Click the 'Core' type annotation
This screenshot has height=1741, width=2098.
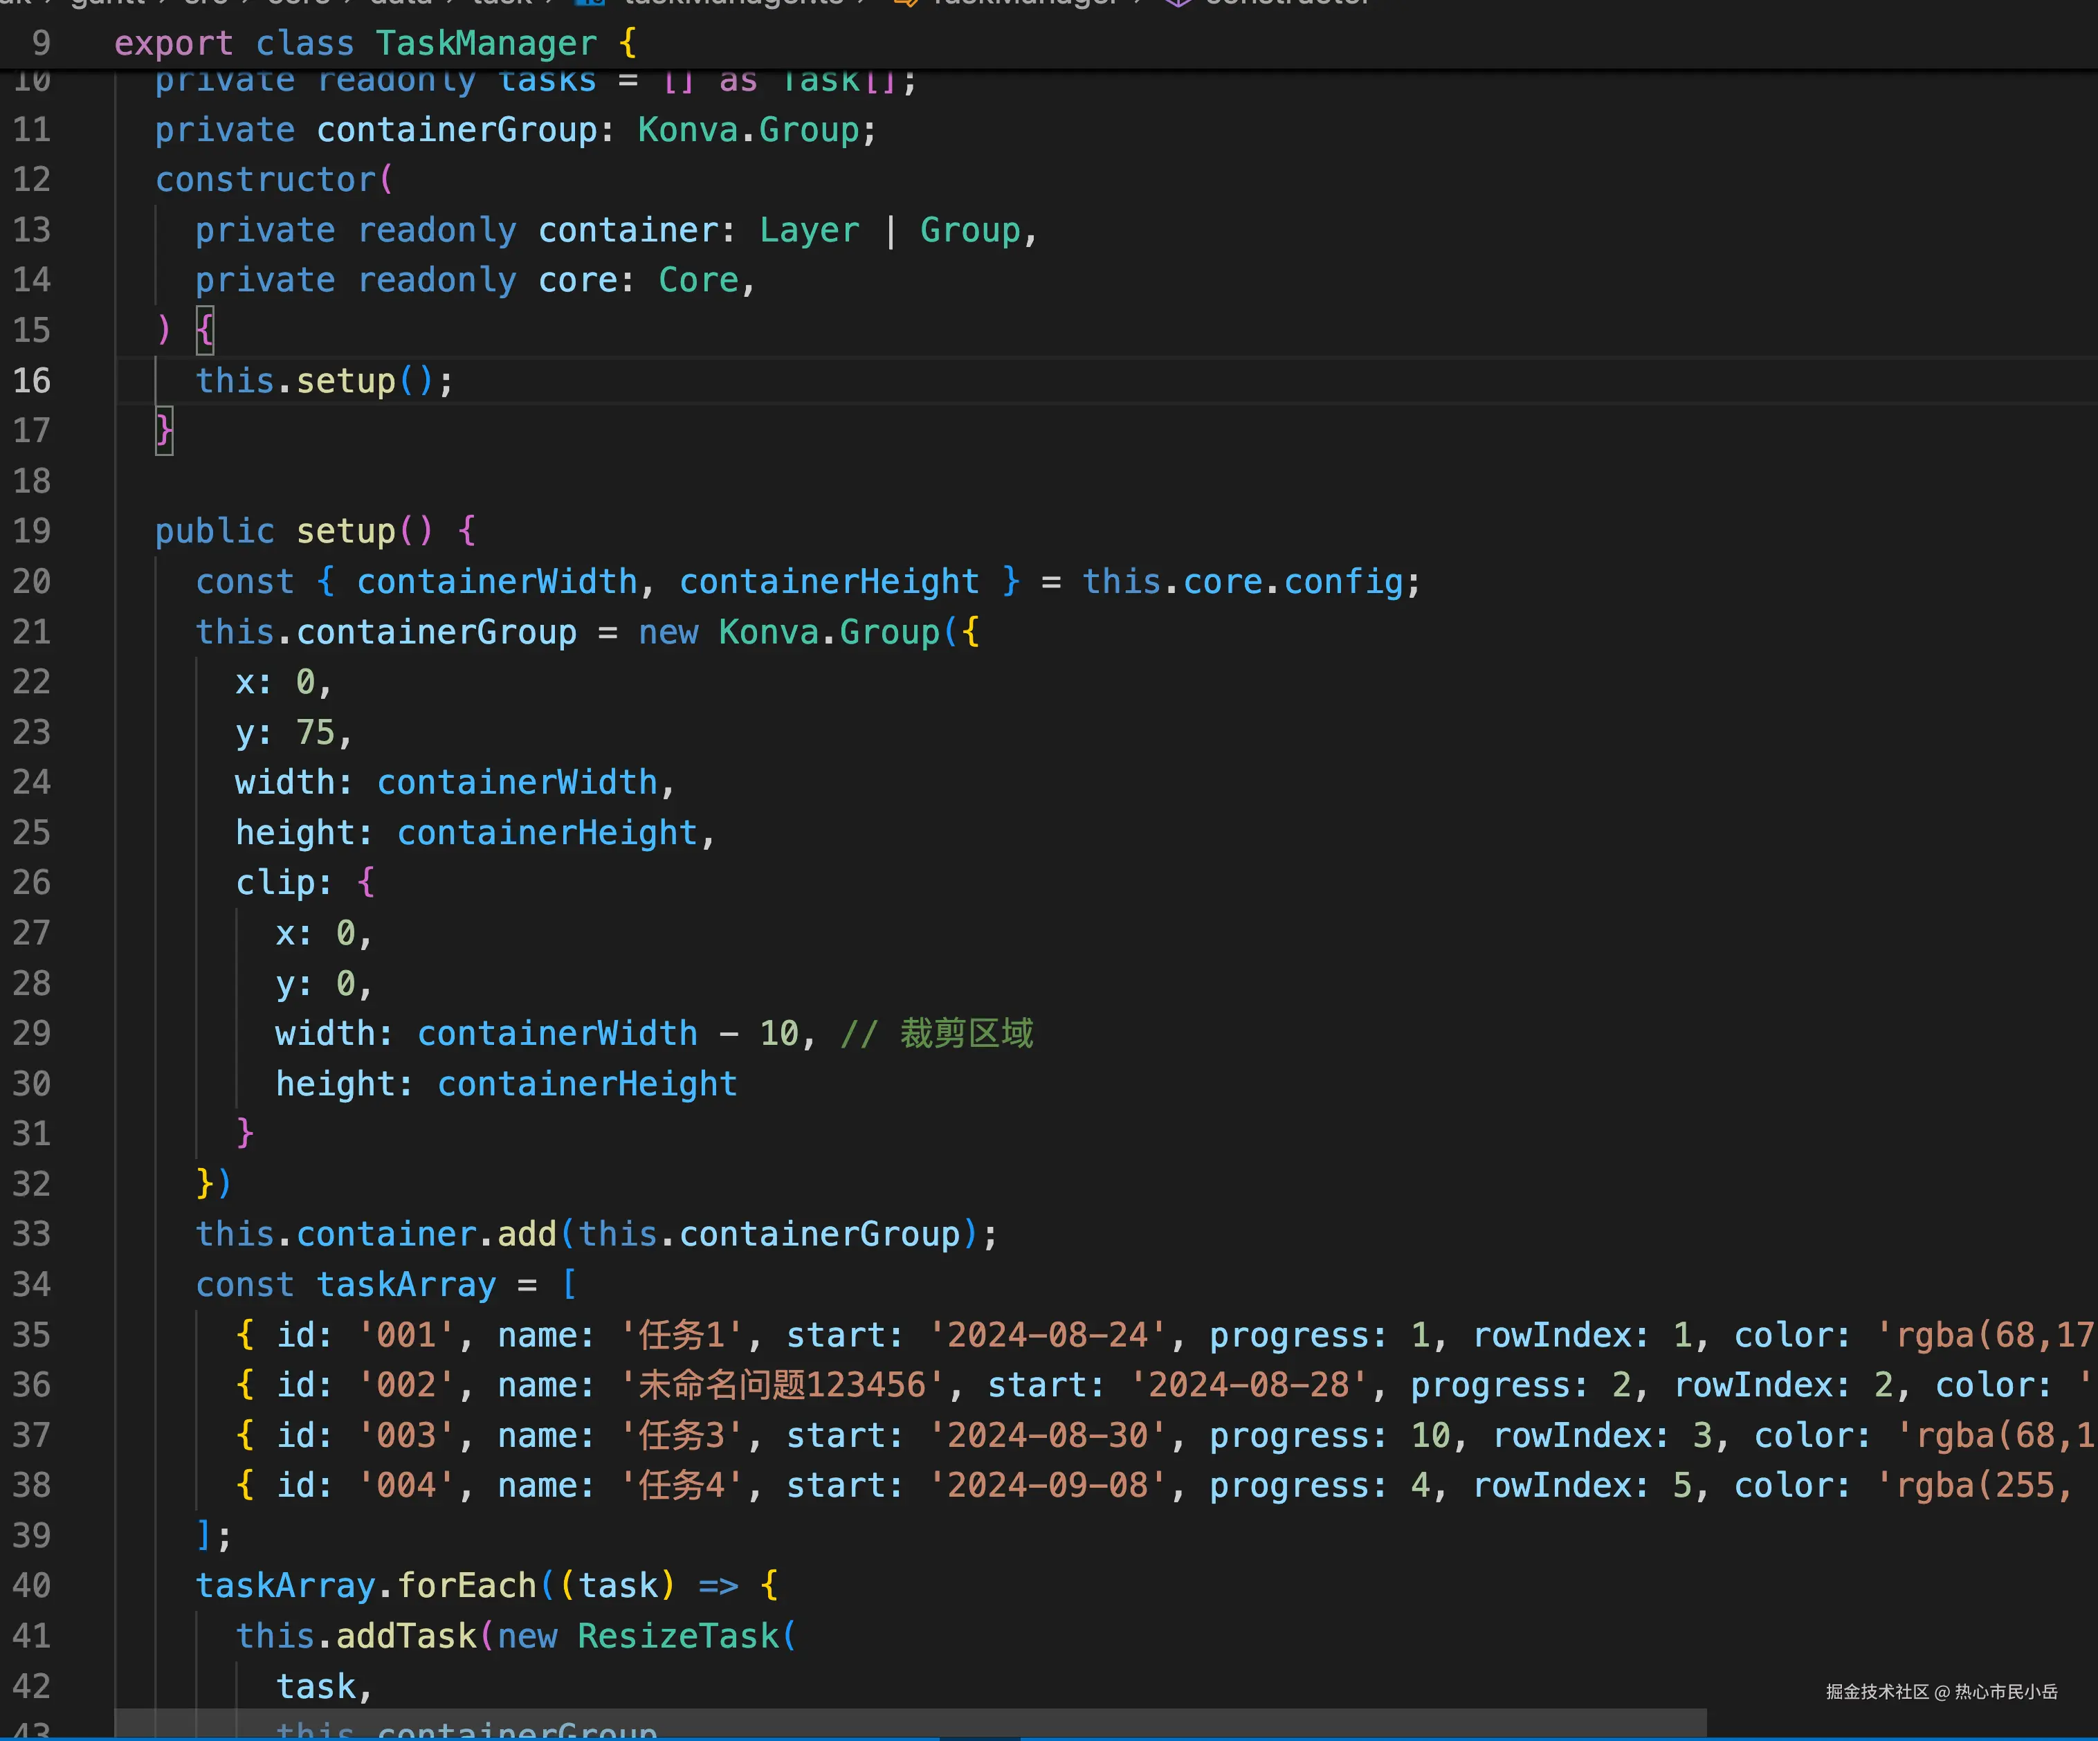(698, 281)
